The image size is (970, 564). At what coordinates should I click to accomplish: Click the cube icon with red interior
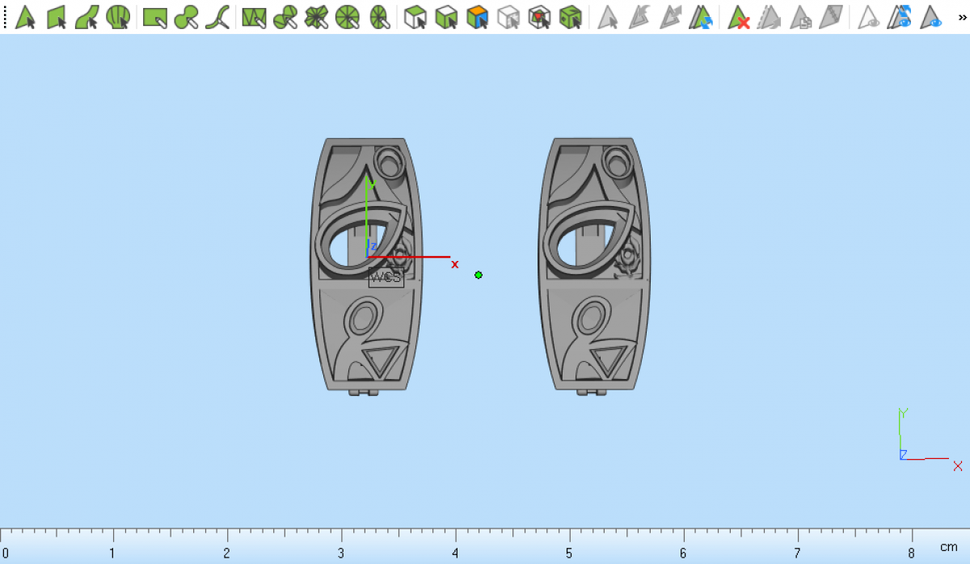tap(539, 16)
